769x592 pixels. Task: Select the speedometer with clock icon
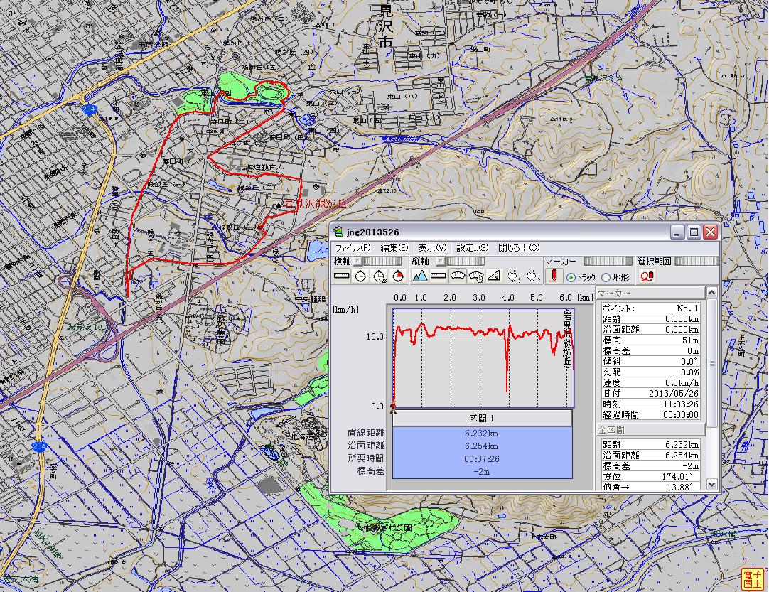(x=475, y=276)
